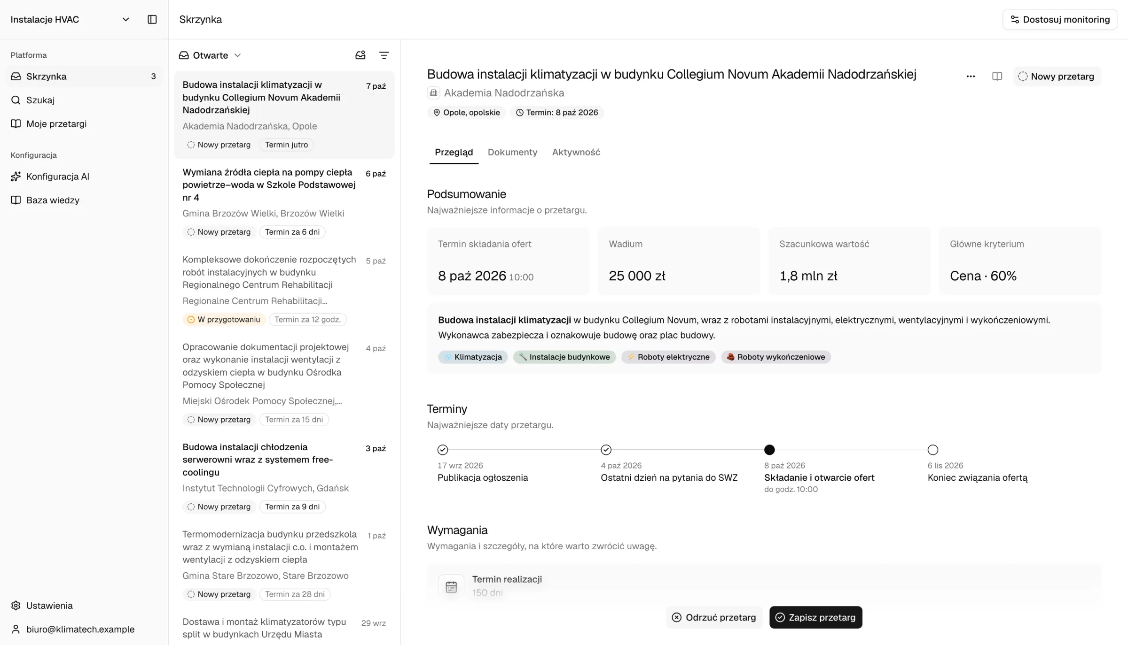
Task: Switch to the Przegląd tab
Action: click(x=454, y=152)
